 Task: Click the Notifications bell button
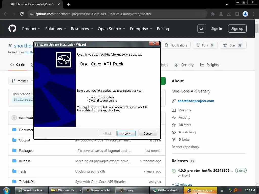coord(176,45)
